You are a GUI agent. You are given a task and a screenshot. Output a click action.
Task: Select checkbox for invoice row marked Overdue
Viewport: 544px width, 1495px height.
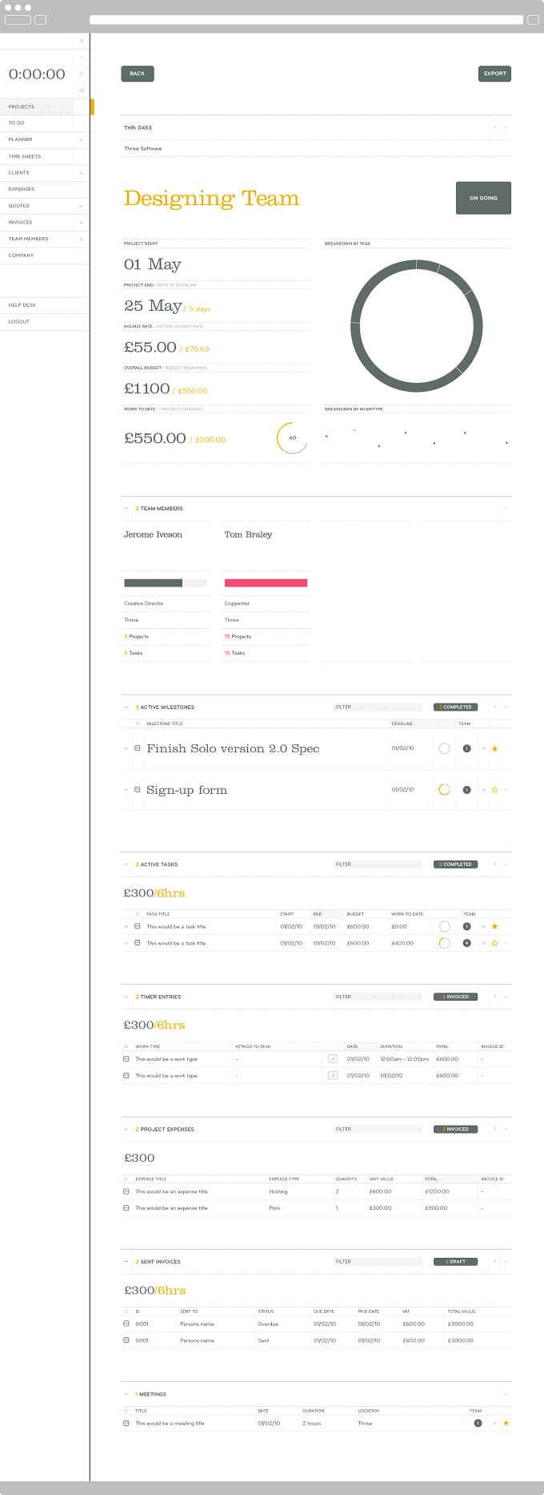pyautogui.click(x=126, y=1324)
